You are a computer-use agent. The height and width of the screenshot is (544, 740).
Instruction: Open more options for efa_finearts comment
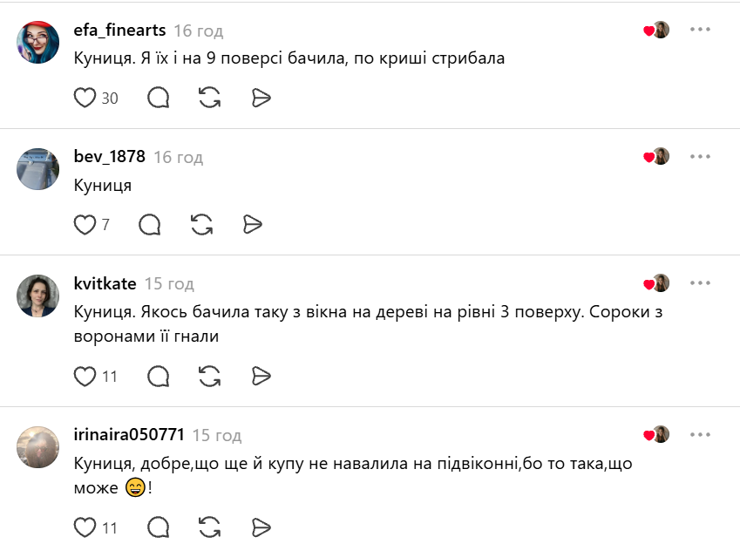pos(700,30)
